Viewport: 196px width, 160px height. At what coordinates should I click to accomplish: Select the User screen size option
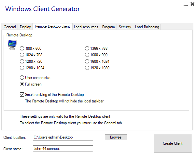pos(22,78)
